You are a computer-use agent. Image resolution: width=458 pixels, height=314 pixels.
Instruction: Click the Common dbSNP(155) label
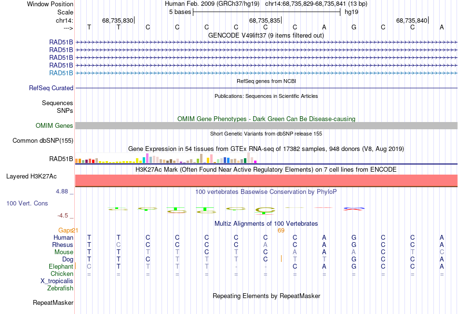(x=43, y=141)
